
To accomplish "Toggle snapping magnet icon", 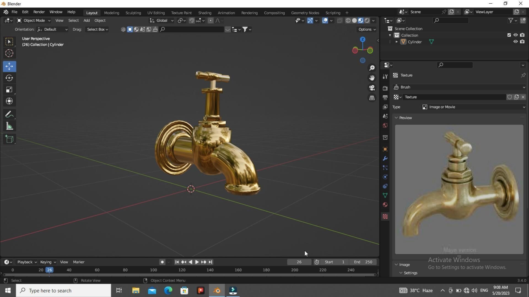I will (191, 21).
